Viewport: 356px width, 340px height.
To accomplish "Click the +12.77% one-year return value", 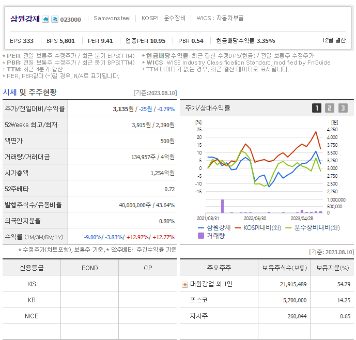I will pyautogui.click(x=163, y=237).
